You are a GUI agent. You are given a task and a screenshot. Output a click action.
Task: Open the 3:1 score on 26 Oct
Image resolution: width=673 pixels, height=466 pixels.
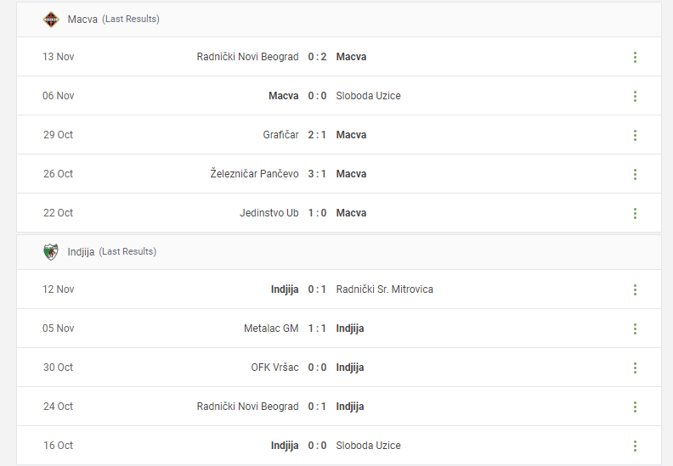coord(317,174)
